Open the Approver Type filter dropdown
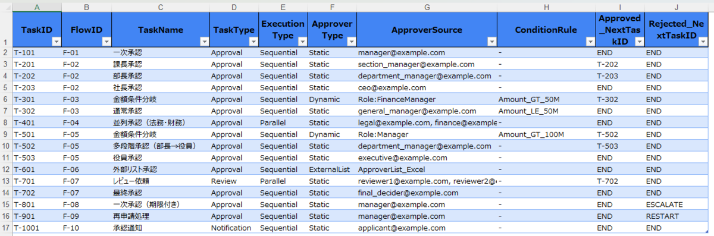Screen dimensions: 714x236 (x=350, y=42)
